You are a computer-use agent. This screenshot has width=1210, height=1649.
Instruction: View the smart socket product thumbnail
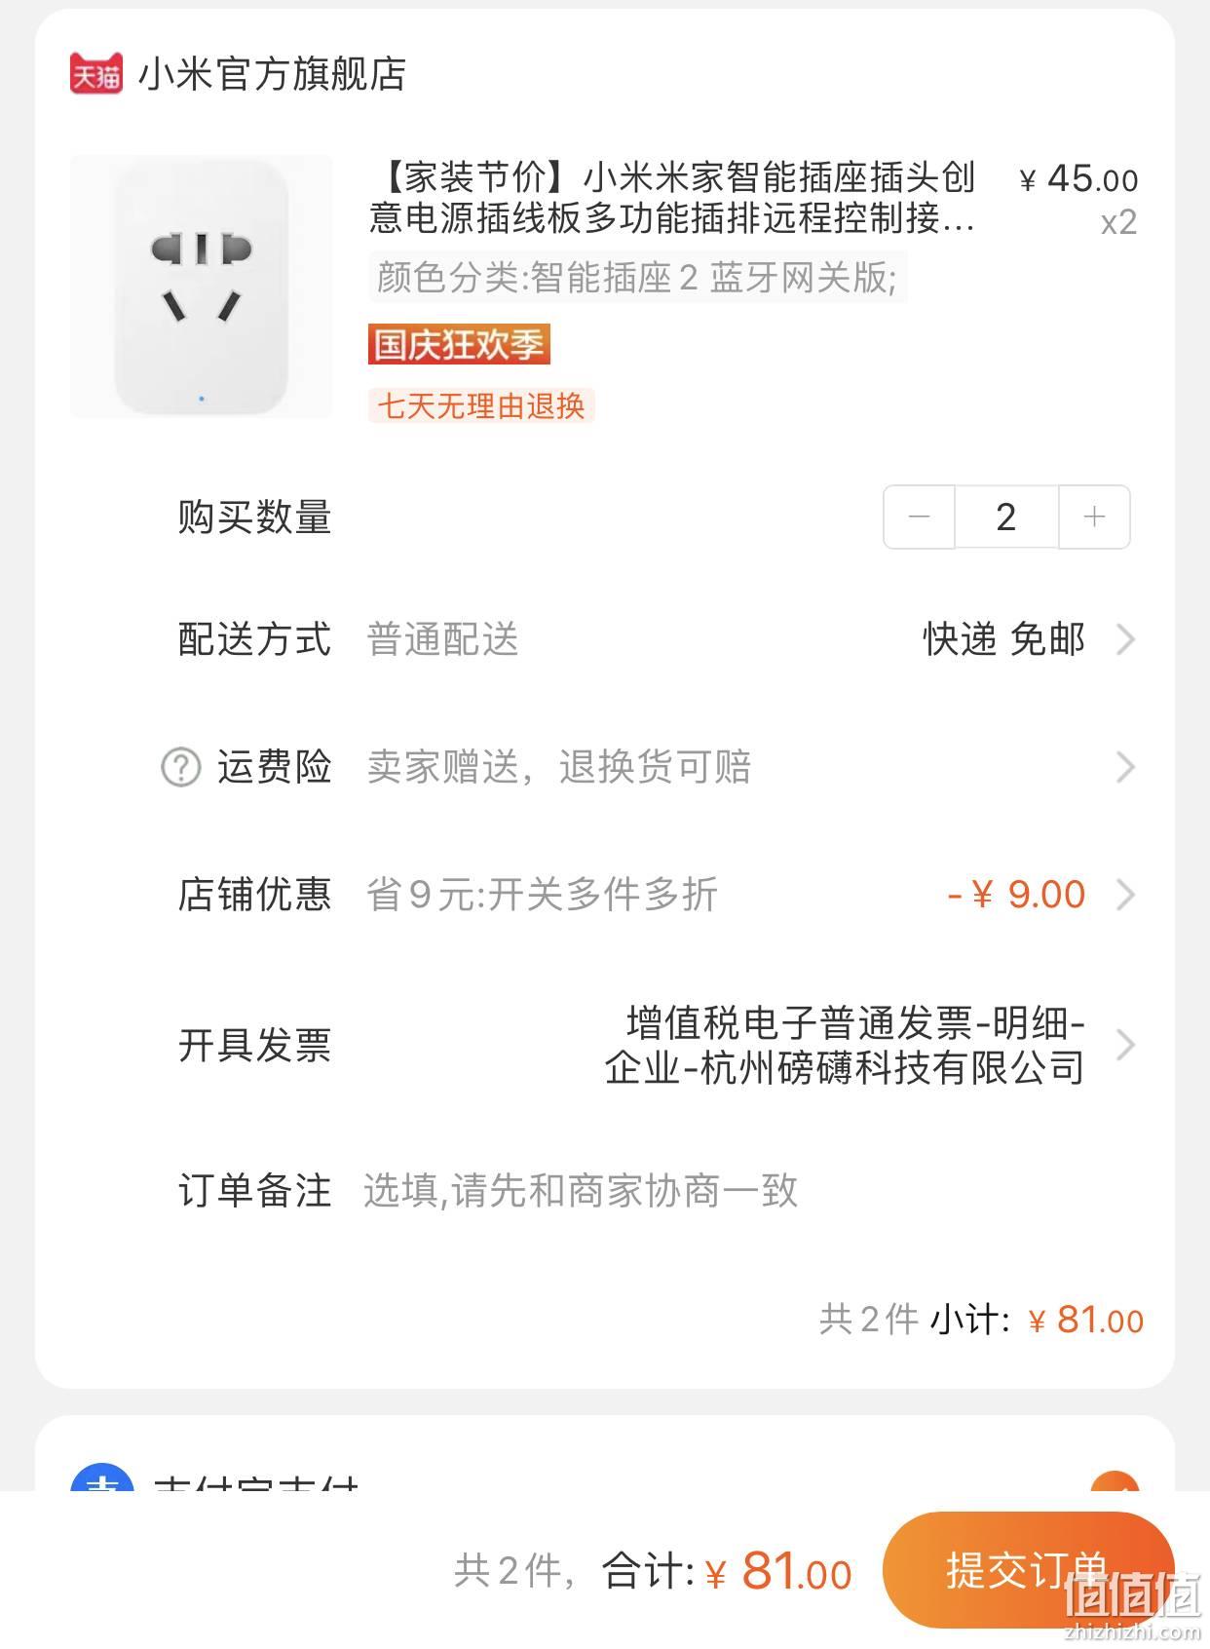point(202,287)
